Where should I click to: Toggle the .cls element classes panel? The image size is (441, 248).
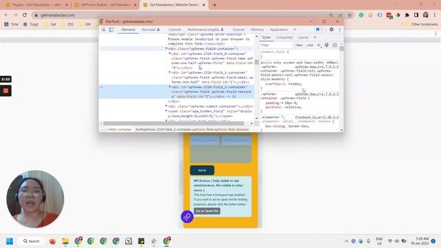click(x=309, y=45)
